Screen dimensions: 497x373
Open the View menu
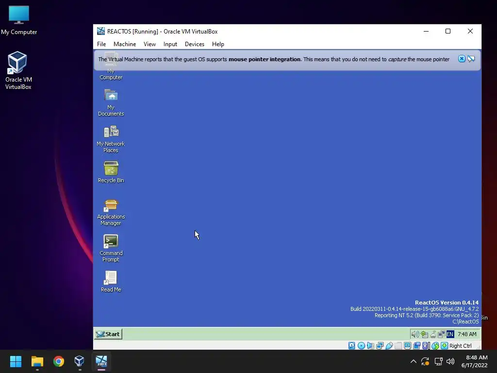click(149, 44)
